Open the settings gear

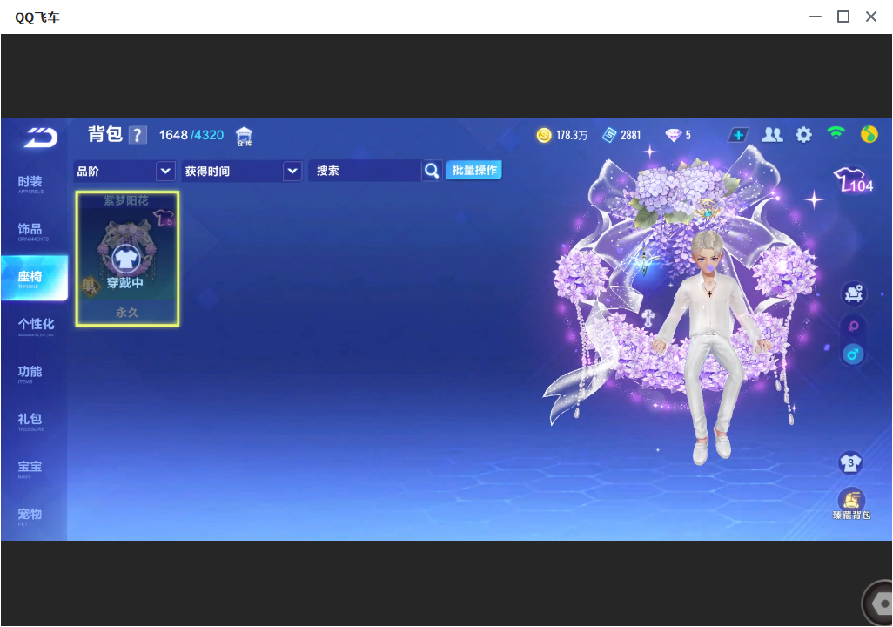tap(803, 135)
